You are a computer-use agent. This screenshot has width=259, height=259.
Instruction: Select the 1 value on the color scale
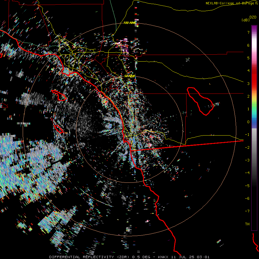pos(248,109)
